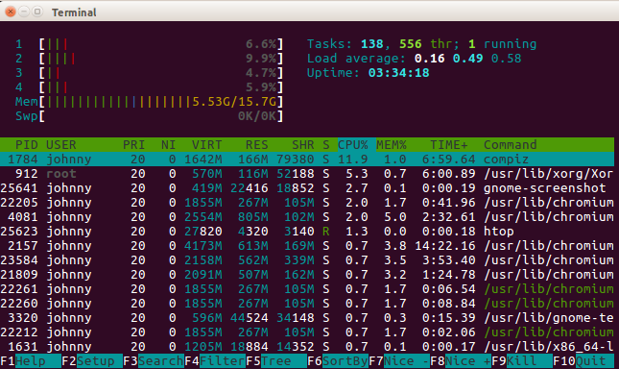Screen dimensions: 619x369
Task: Click the Uptime 03:34:18 value
Action: 398,73
